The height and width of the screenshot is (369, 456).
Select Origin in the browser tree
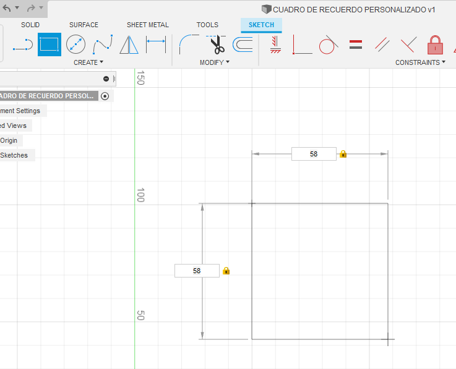coord(9,140)
